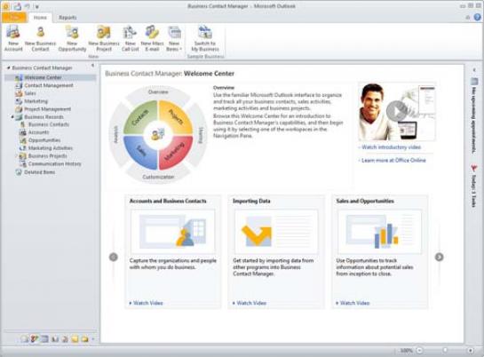Open the Business Contacts folder

click(x=49, y=124)
